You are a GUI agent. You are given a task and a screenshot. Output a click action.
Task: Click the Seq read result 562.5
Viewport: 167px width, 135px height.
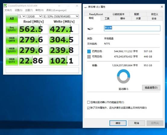[33, 29]
